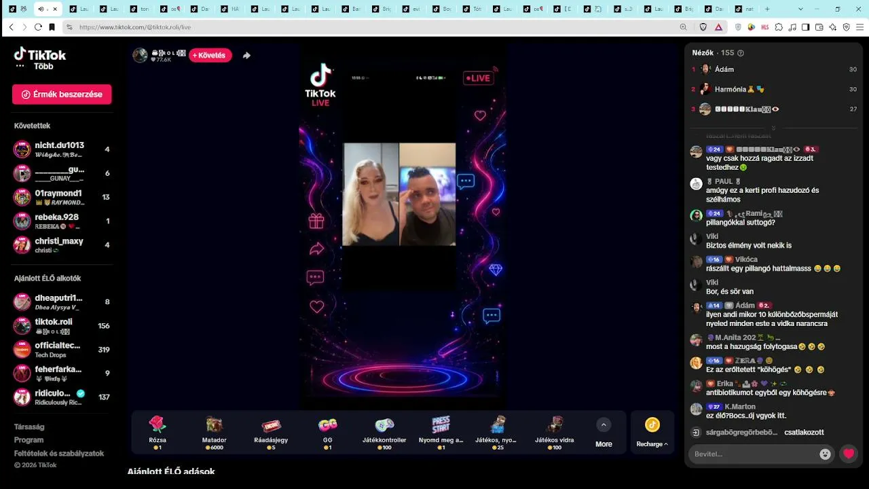Click the Érmék beszerzése button
This screenshot has height=489, width=869.
[x=62, y=94]
